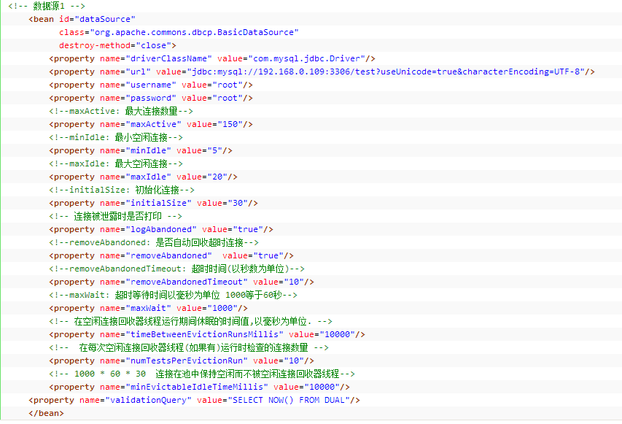Click the maxWait value "1000" property
Image resolution: width=622 pixels, height=424 pixels.
click(x=148, y=307)
